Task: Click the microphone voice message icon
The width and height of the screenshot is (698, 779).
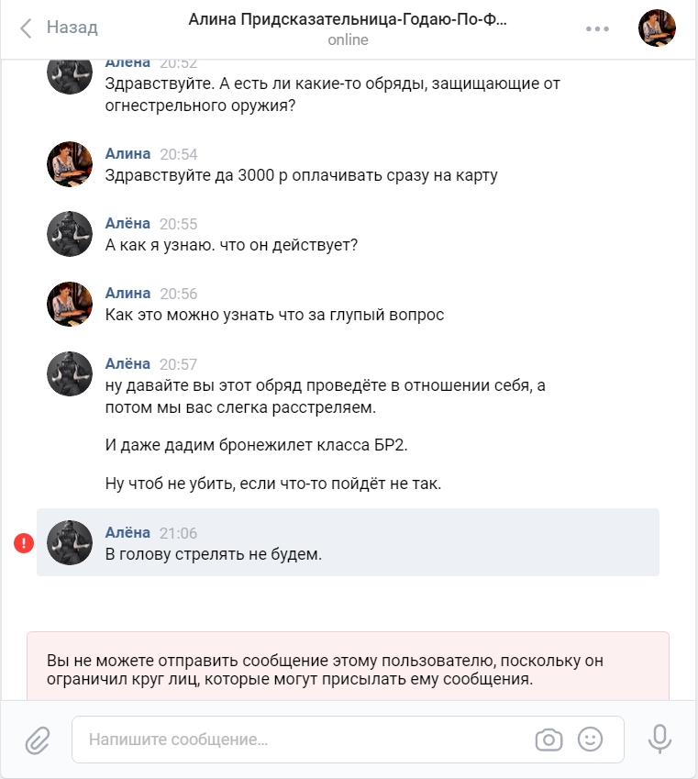Action: click(659, 739)
